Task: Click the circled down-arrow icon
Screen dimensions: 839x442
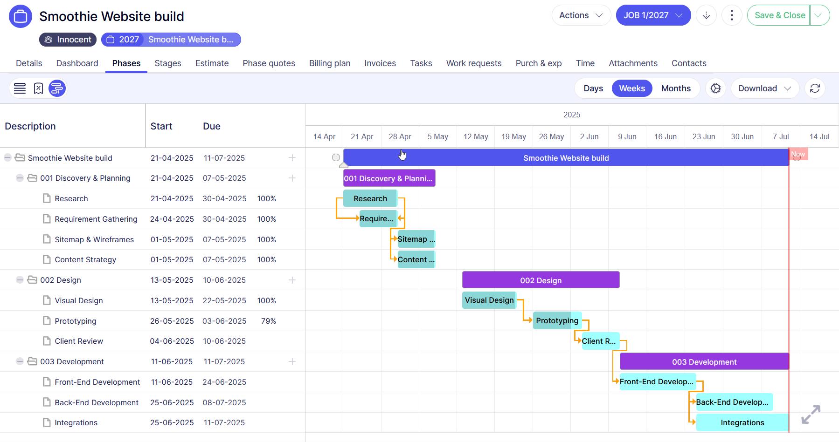Action: 706,15
